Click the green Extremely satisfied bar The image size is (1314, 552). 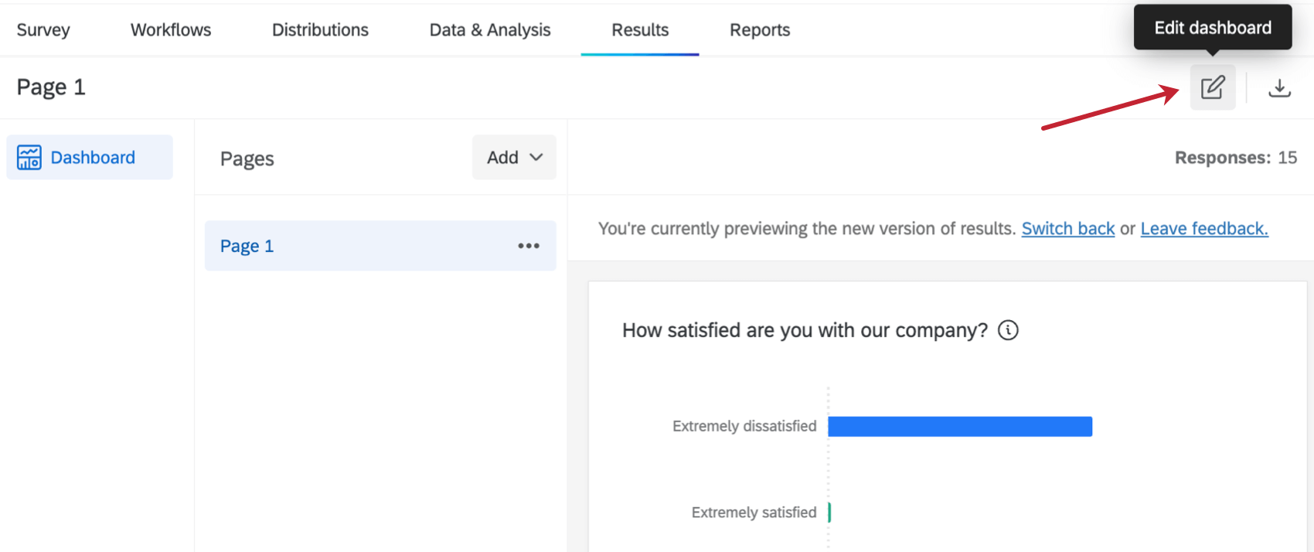(829, 512)
